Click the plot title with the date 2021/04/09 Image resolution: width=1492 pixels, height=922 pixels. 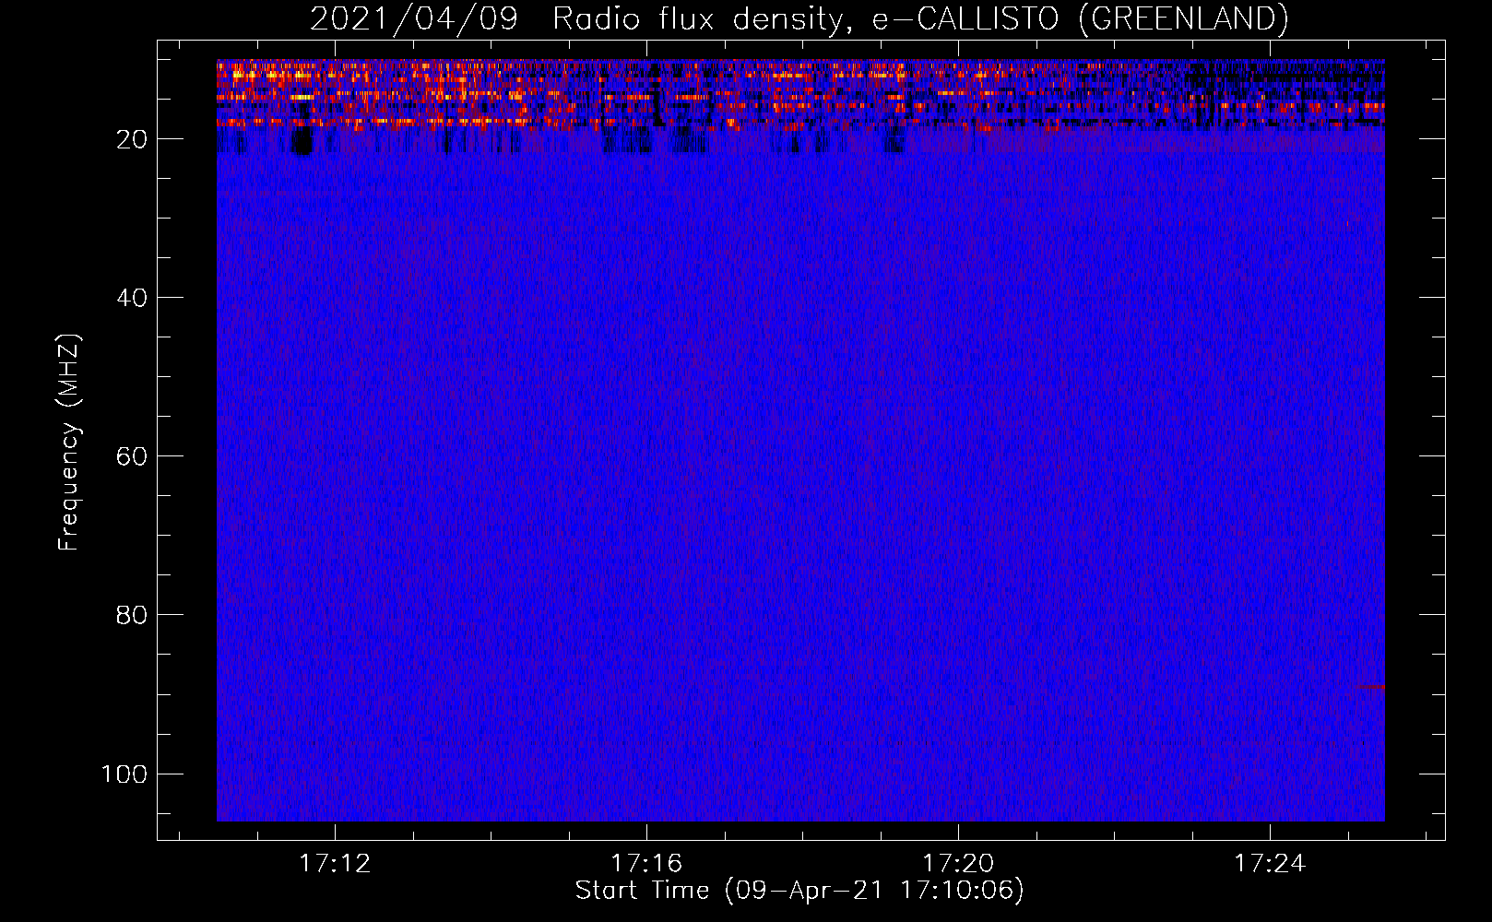(x=799, y=19)
